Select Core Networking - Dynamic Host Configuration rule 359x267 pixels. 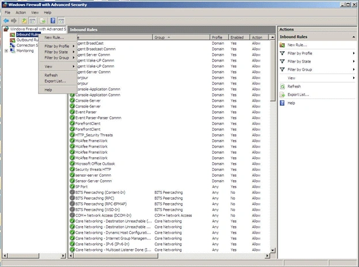pyautogui.click(x=113, y=232)
